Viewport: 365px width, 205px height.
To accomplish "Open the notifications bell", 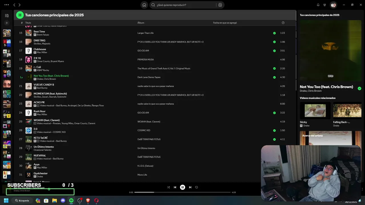I will click(318, 5).
